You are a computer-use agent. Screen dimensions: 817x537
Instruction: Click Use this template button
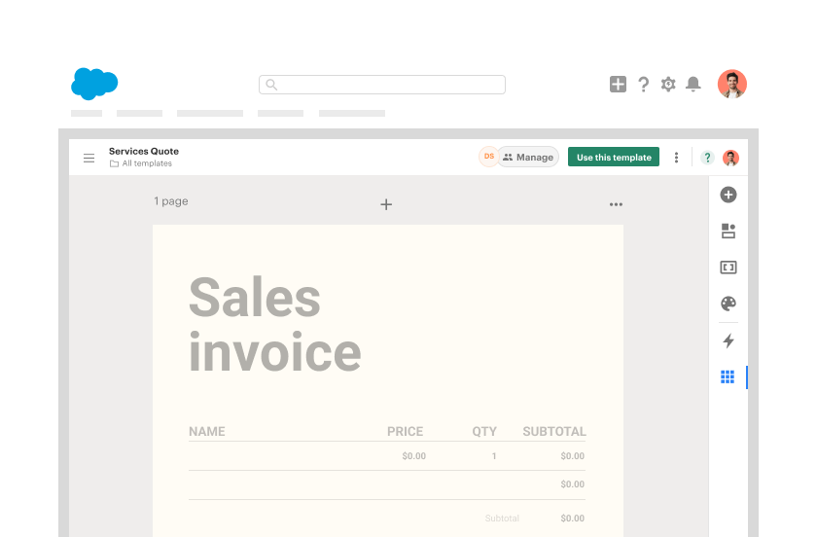coord(614,157)
